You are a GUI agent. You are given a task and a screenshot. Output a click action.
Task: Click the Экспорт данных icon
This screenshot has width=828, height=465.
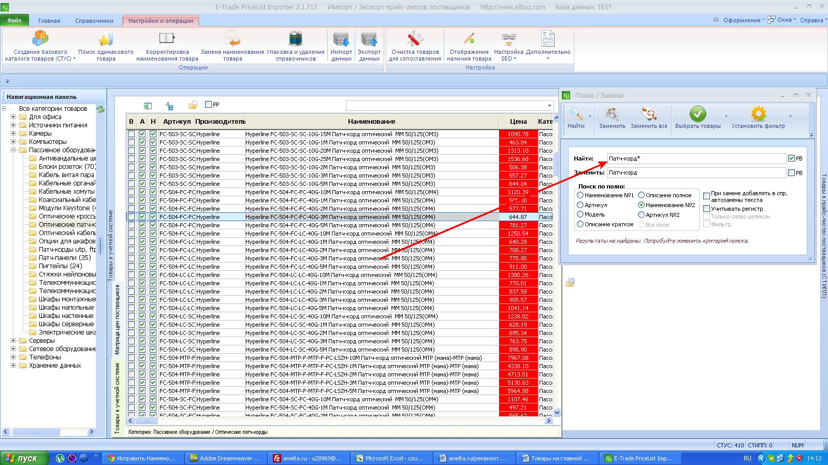(369, 38)
